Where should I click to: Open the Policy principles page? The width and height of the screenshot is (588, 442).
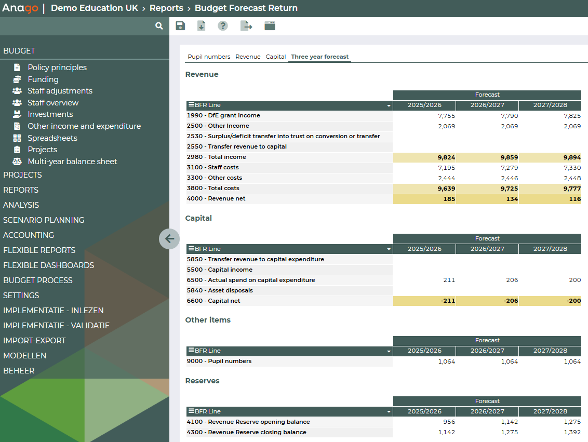pos(57,68)
